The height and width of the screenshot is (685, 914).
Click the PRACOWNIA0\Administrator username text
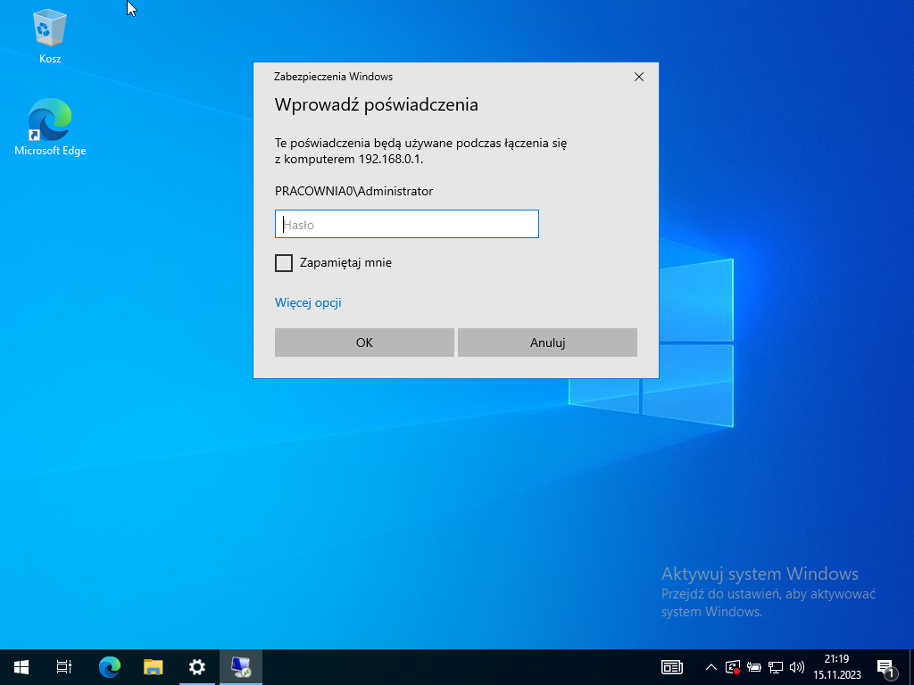point(353,191)
